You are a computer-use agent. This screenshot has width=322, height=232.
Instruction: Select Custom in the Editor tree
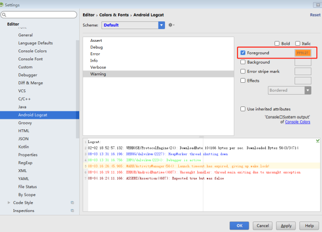(25, 67)
